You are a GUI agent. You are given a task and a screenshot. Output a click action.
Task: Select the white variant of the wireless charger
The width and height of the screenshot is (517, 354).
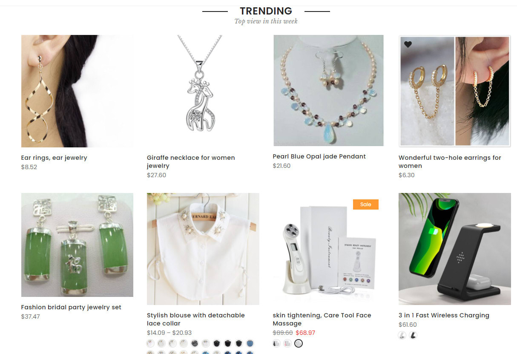point(402,335)
